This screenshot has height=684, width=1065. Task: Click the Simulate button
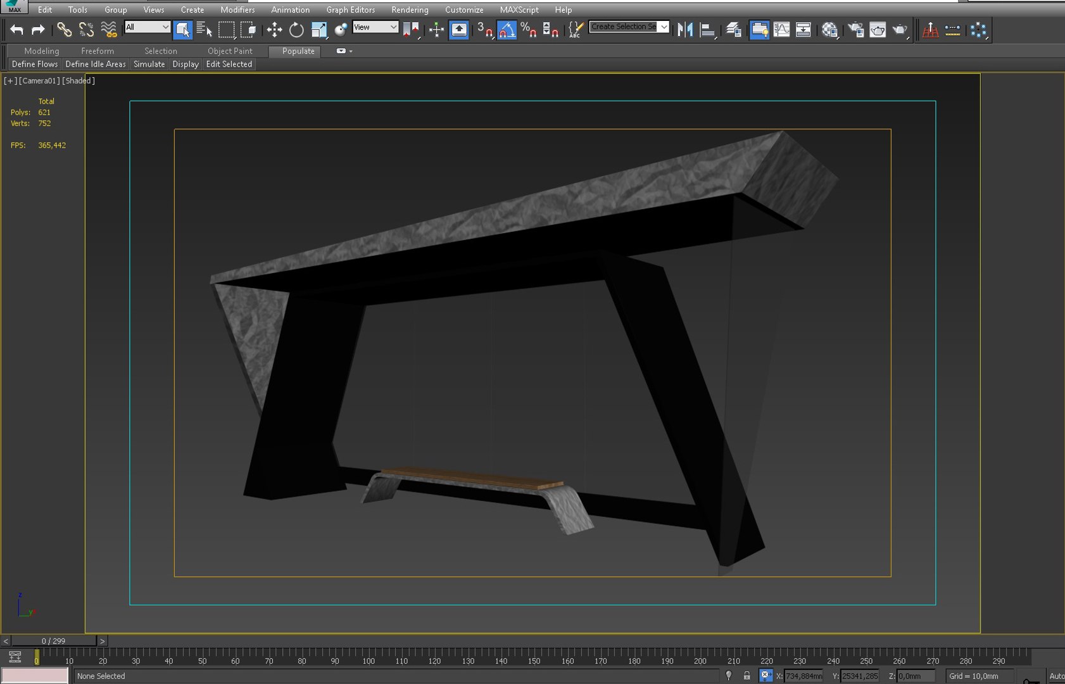pyautogui.click(x=149, y=64)
